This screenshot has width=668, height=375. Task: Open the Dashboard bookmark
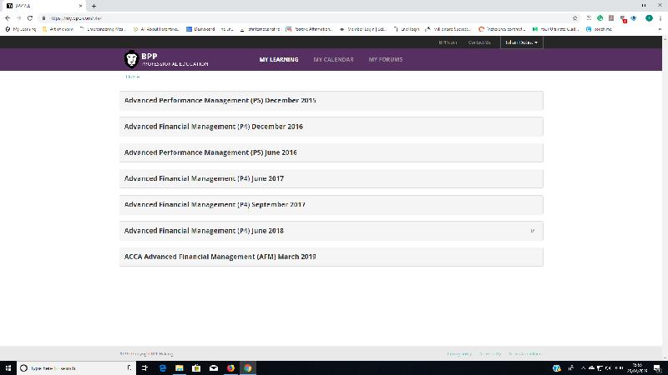[x=200, y=29]
